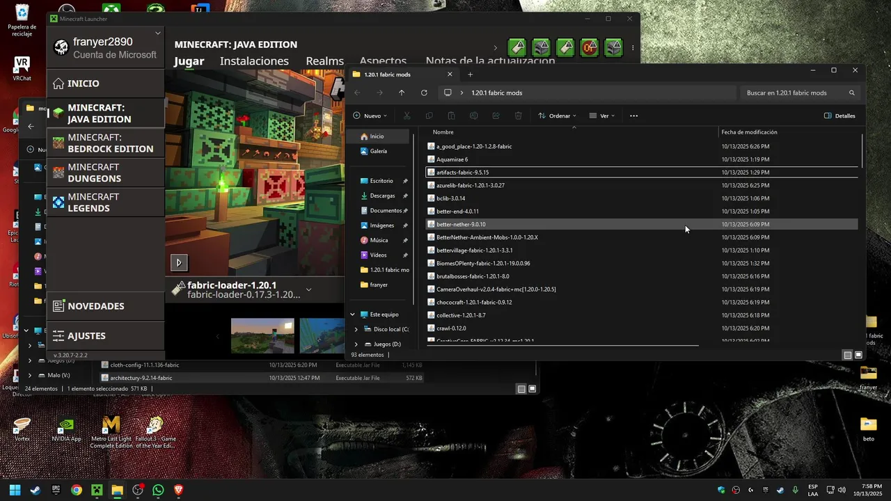Add a new explorer tab with plus
Screen dimensions: 891x501
click(x=470, y=74)
